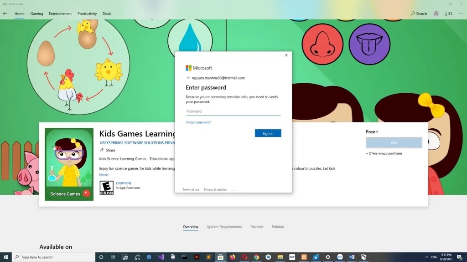Go back from the hotmail account arrow

(188, 78)
